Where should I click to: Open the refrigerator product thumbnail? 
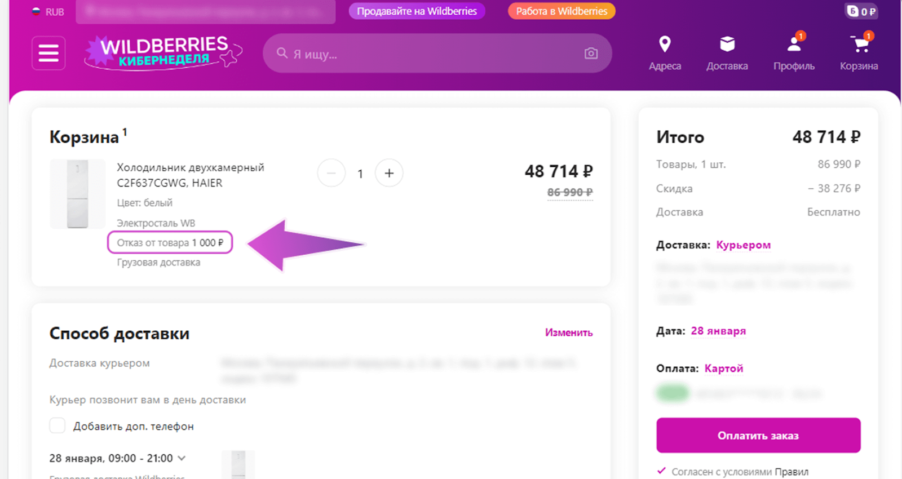(x=78, y=194)
